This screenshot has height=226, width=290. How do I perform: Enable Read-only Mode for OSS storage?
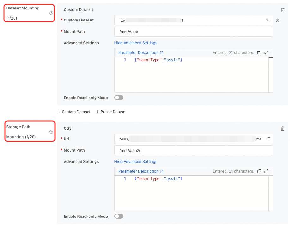119,217
